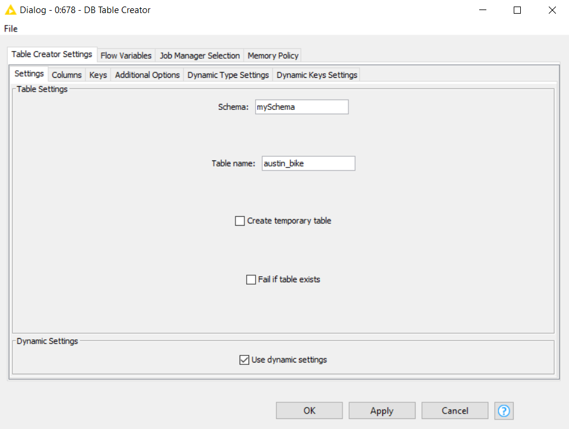The image size is (569, 429).
Task: Click the 'Dynamic Settings' group title
Action: (x=47, y=341)
